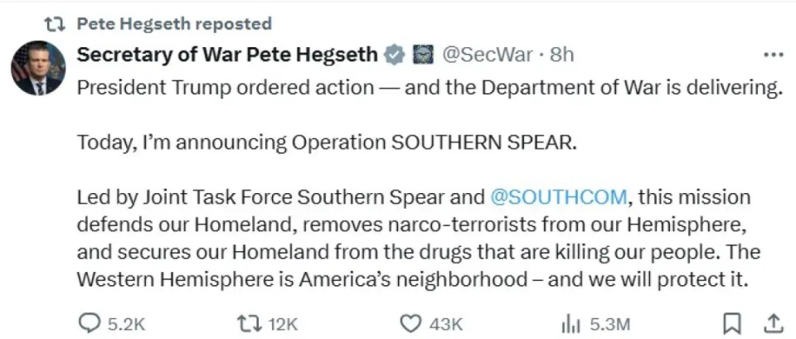Click the small repost icon above the avatar
This screenshot has width=796, height=339.
pos(54,24)
